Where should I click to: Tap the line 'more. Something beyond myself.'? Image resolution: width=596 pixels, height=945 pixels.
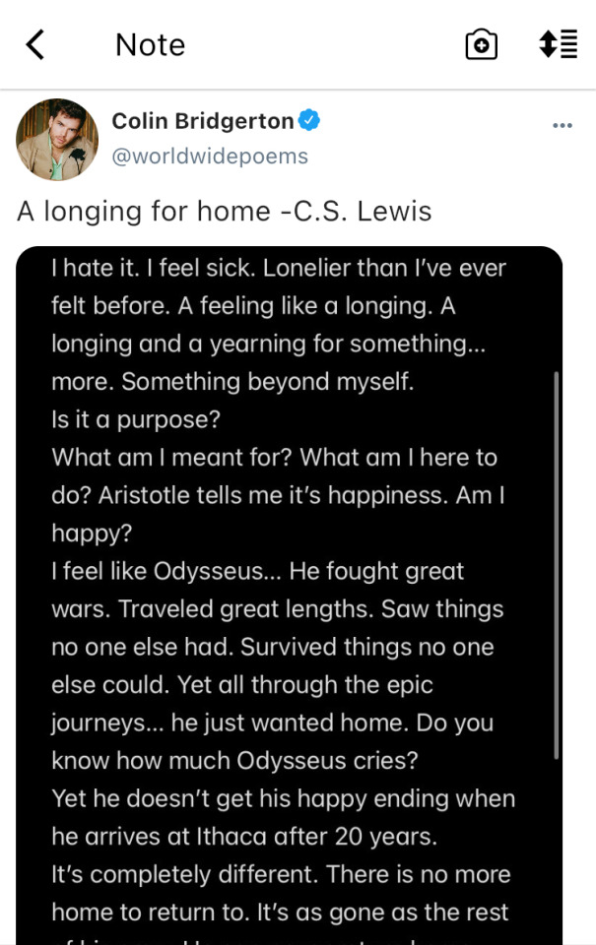click(232, 382)
